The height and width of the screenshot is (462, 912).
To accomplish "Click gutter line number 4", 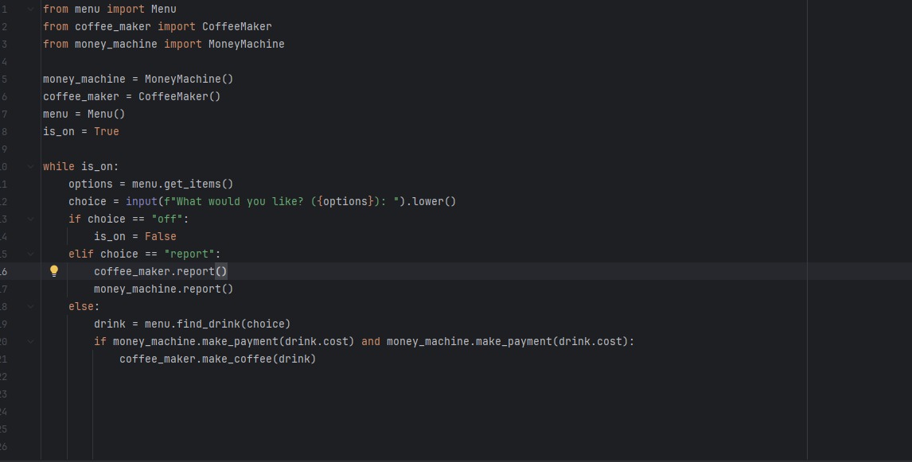I will (x=4, y=61).
